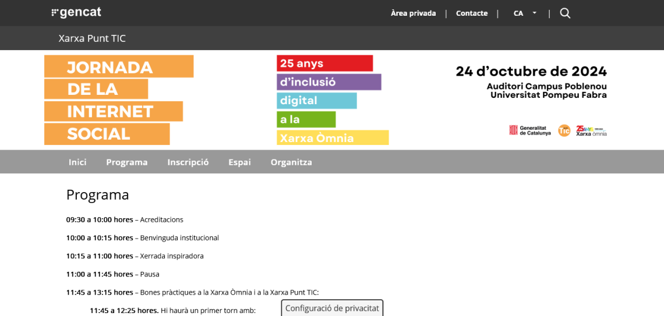Open the Programa menu item

pos(127,162)
